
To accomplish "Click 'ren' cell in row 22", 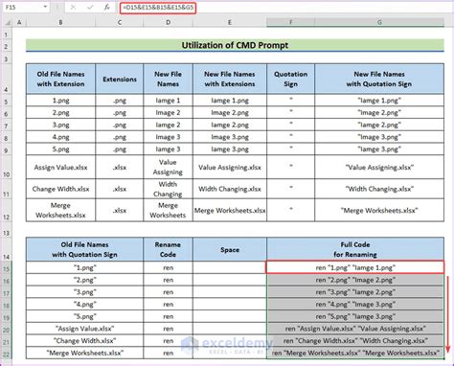I will [x=169, y=353].
